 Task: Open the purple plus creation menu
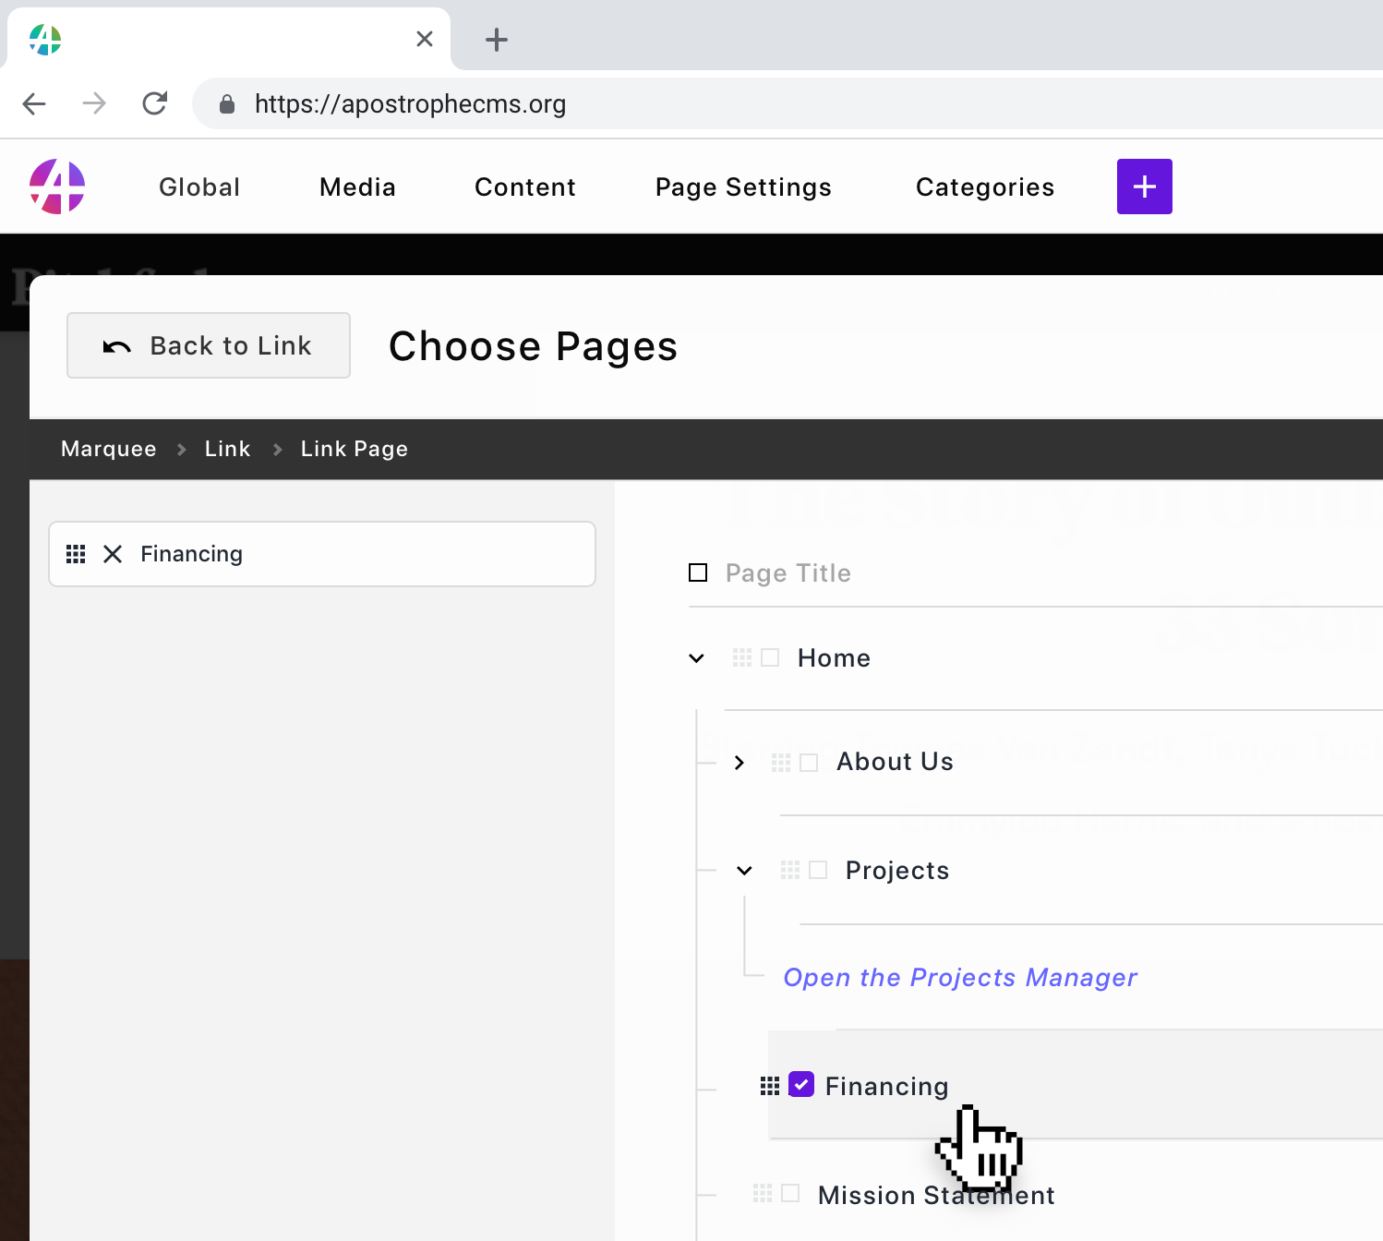pyautogui.click(x=1144, y=187)
